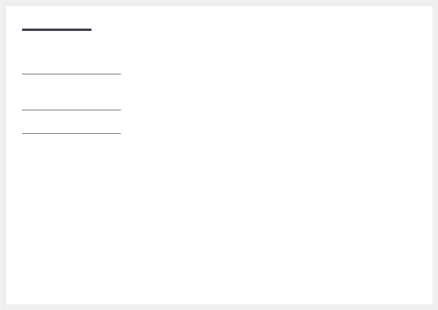Click the left end of second underline
Viewport: 438px width, 310px height.
(23, 110)
